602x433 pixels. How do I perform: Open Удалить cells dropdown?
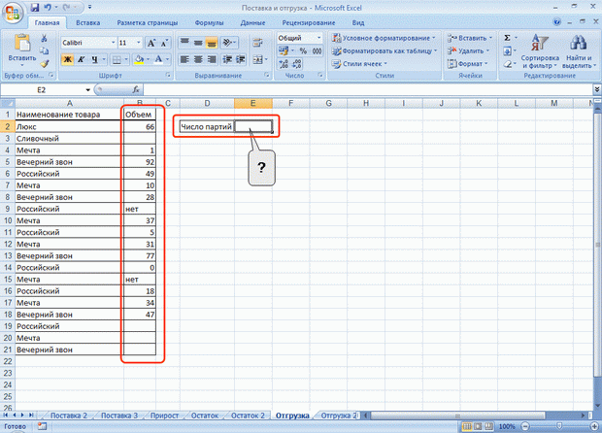(468, 50)
